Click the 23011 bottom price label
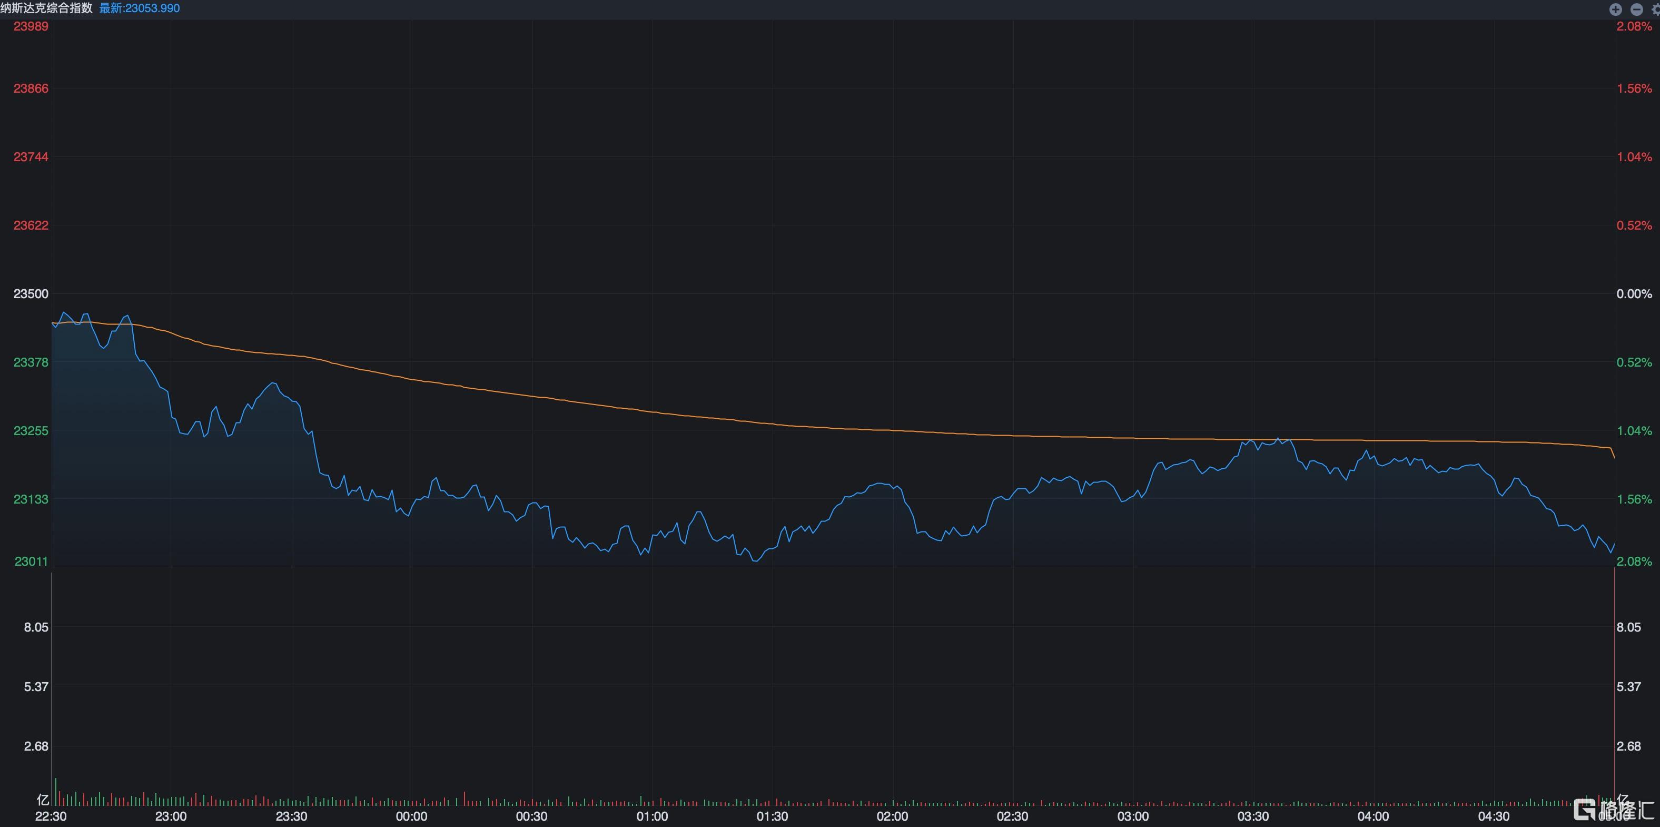The height and width of the screenshot is (827, 1660). pyautogui.click(x=31, y=562)
